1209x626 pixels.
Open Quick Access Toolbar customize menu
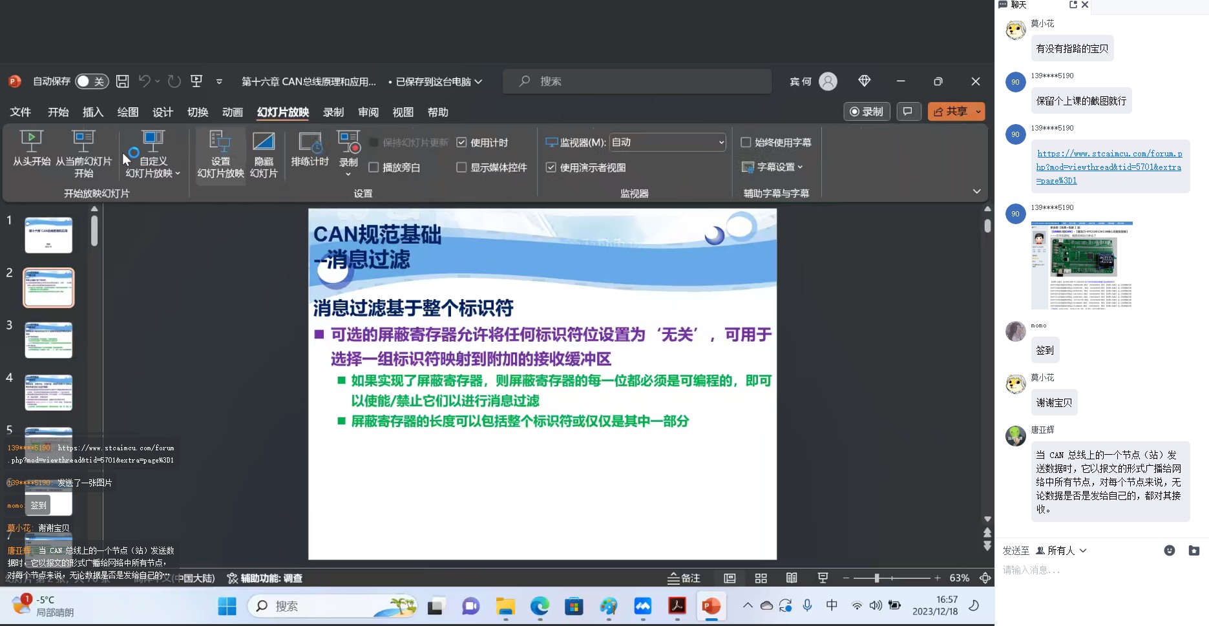tap(219, 81)
